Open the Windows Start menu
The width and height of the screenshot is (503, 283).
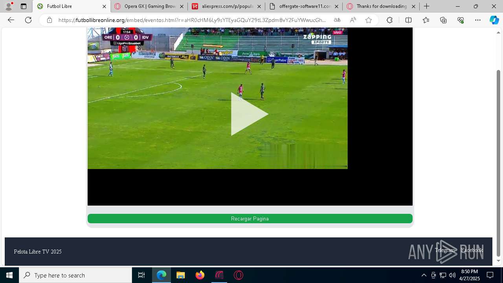tap(9, 275)
